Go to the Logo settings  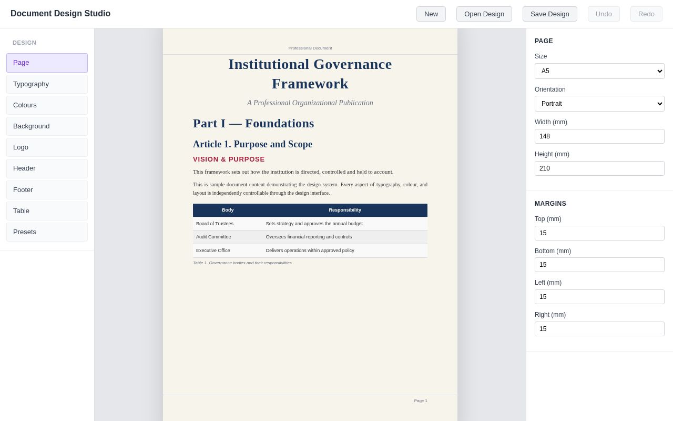coord(47,147)
